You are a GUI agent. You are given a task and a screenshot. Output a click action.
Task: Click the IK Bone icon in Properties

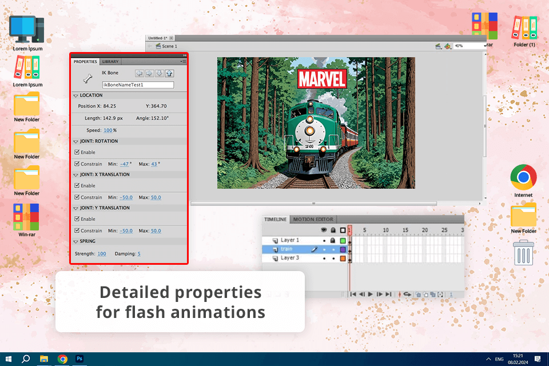(x=87, y=78)
